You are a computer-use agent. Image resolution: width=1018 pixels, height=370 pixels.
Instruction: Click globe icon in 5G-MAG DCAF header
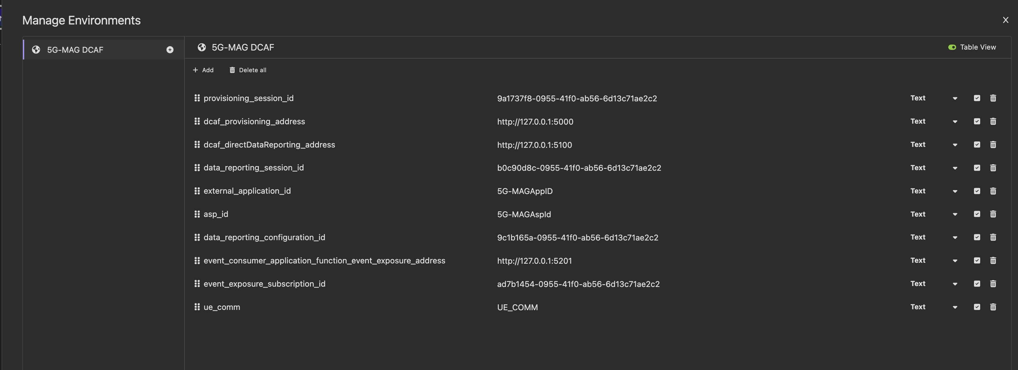pos(201,47)
